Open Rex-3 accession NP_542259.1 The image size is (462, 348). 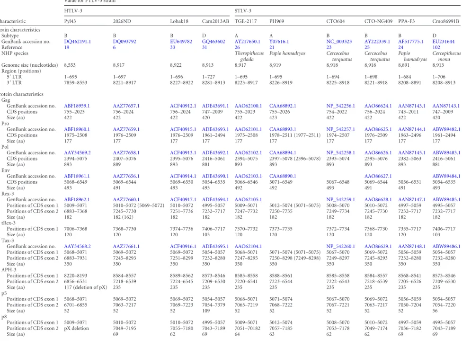click(341, 199)
